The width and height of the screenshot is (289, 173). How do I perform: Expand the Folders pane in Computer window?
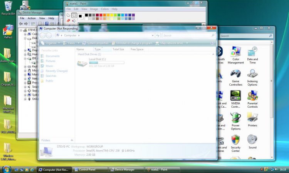pos(72,140)
